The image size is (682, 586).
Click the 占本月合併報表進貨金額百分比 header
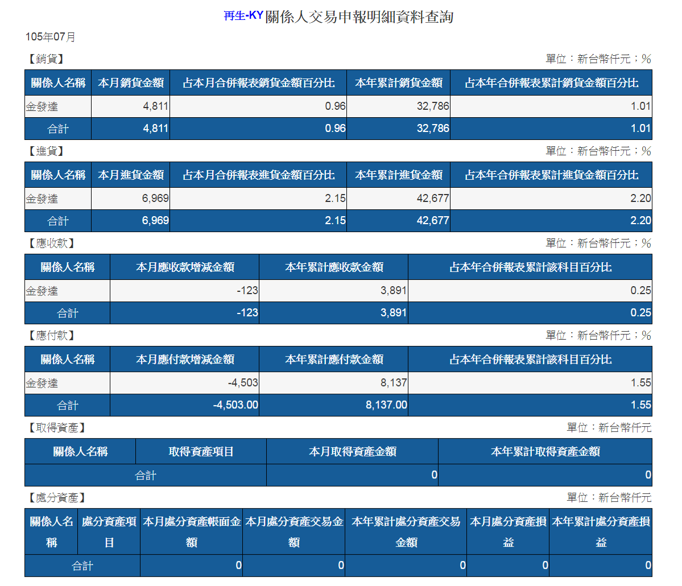coord(258,175)
